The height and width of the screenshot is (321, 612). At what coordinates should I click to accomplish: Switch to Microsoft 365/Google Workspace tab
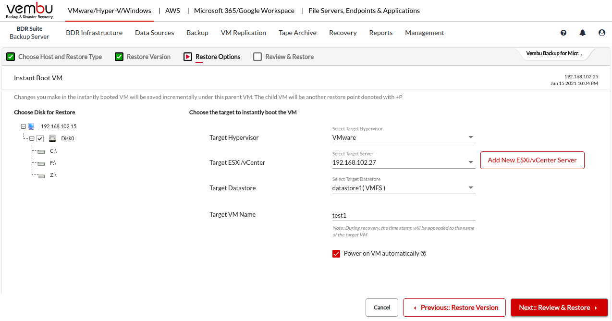coord(244,11)
